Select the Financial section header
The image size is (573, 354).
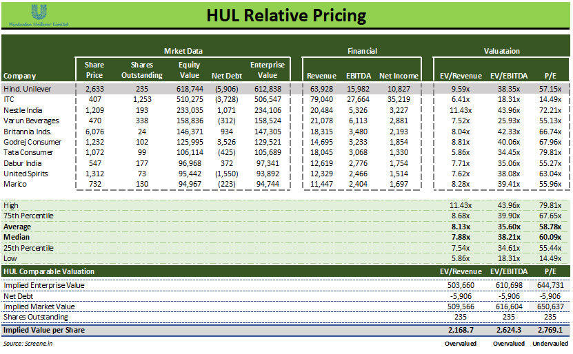coord(362,51)
